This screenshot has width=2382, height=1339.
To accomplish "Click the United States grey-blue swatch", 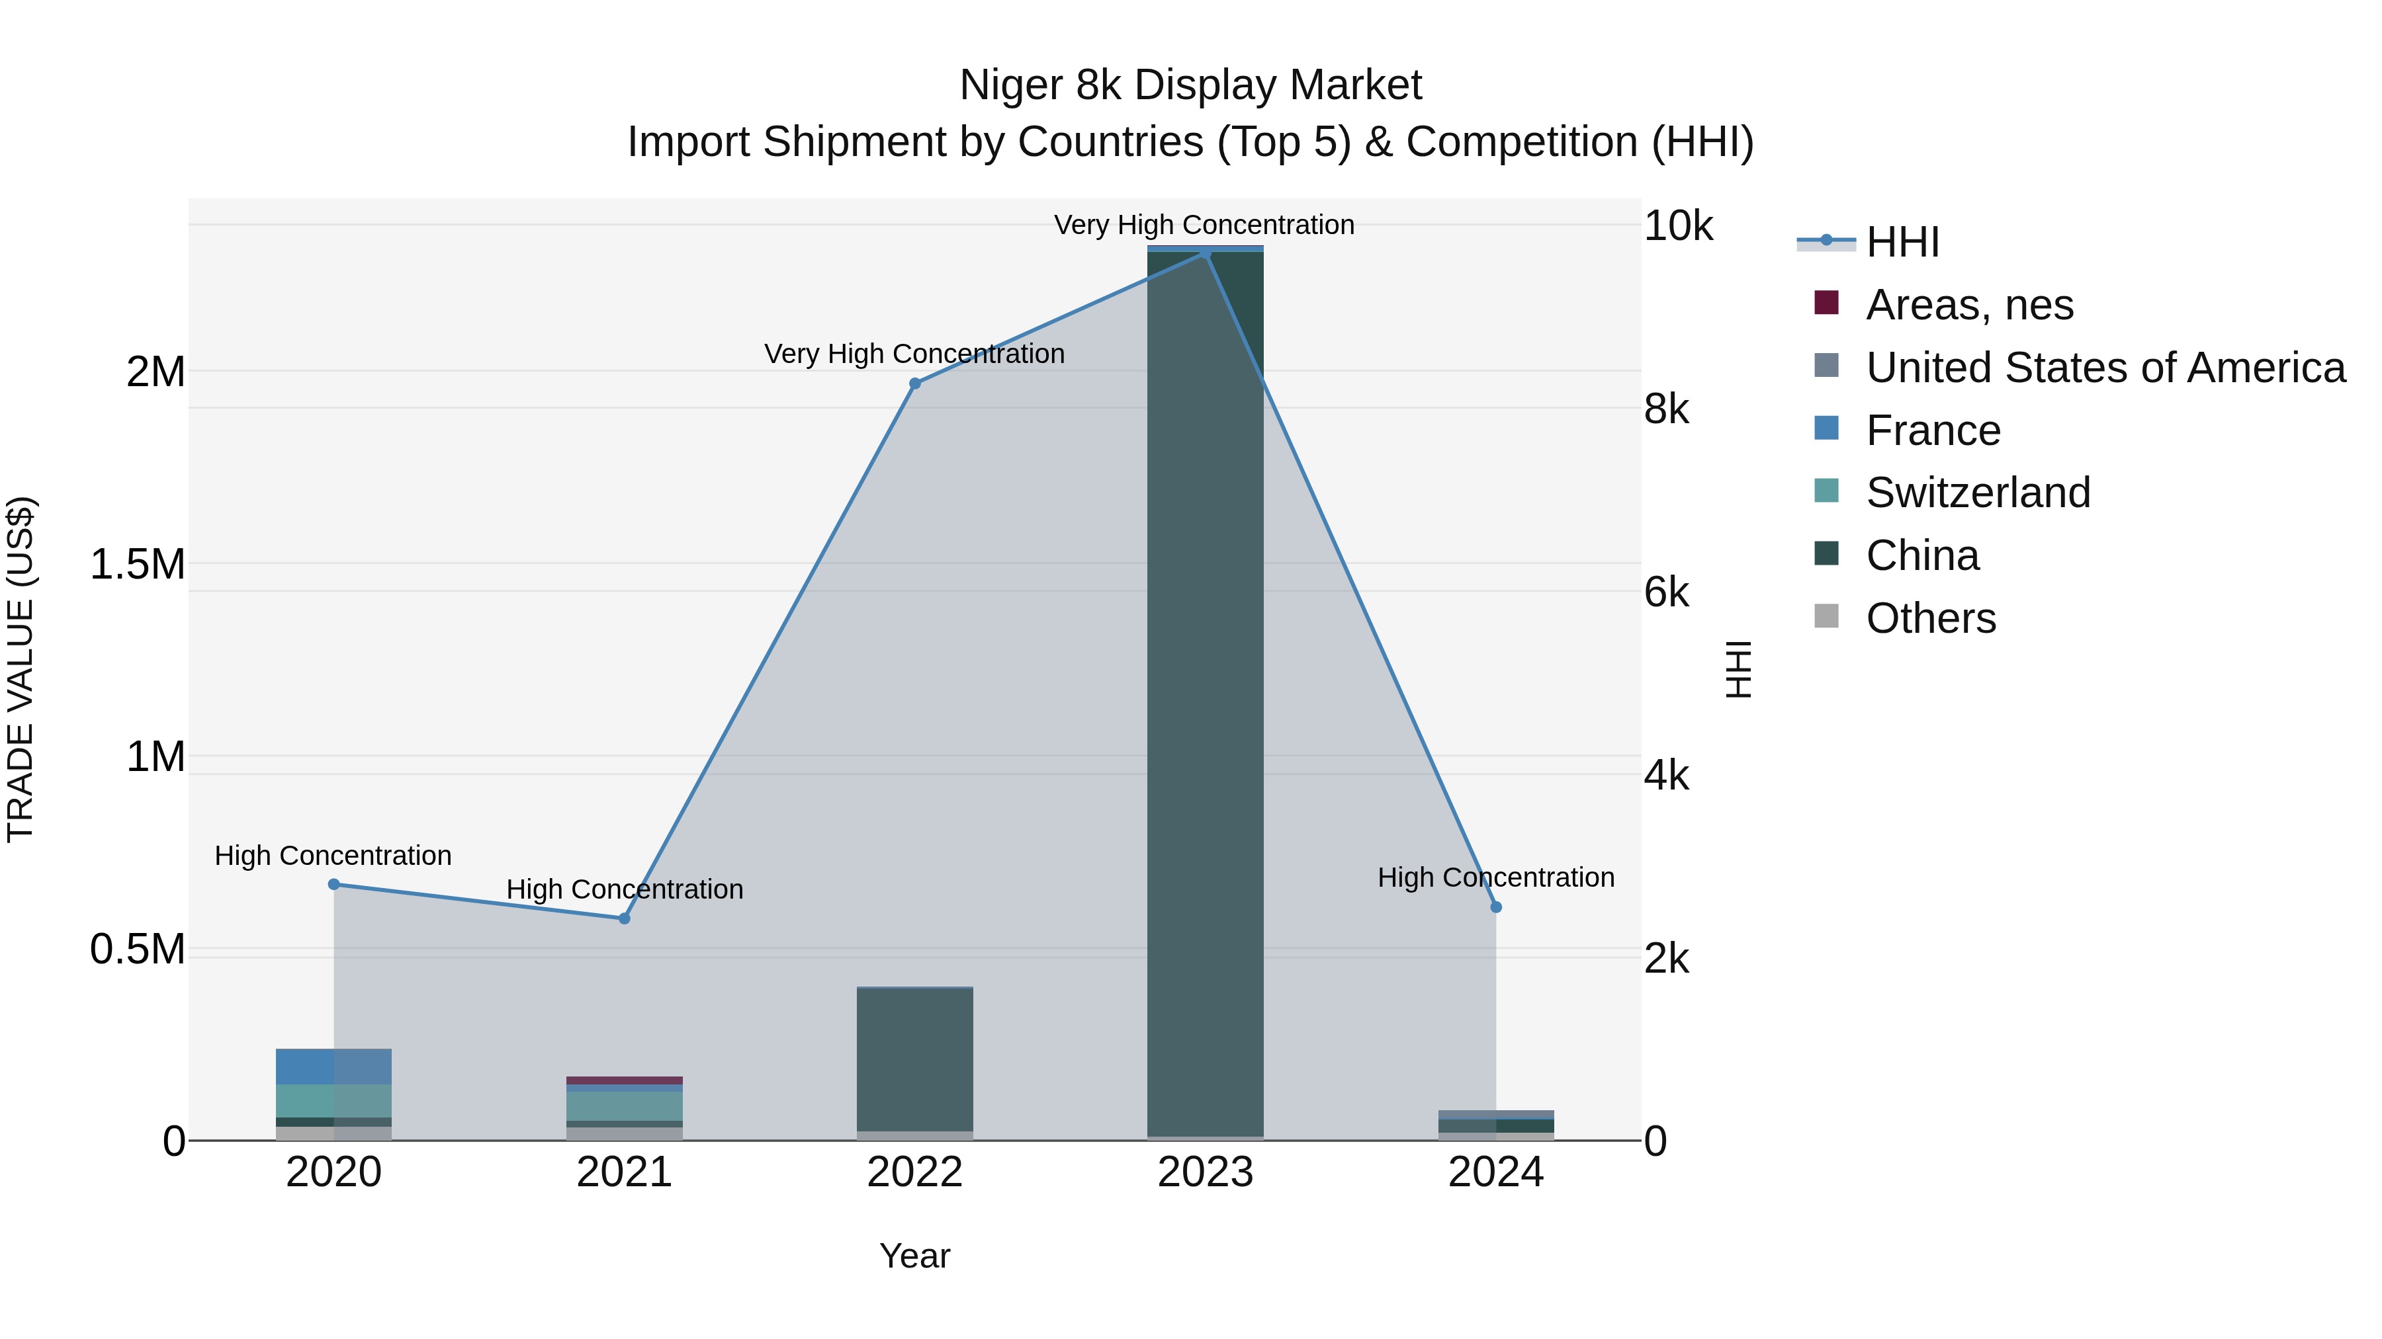I will 1826,365.
